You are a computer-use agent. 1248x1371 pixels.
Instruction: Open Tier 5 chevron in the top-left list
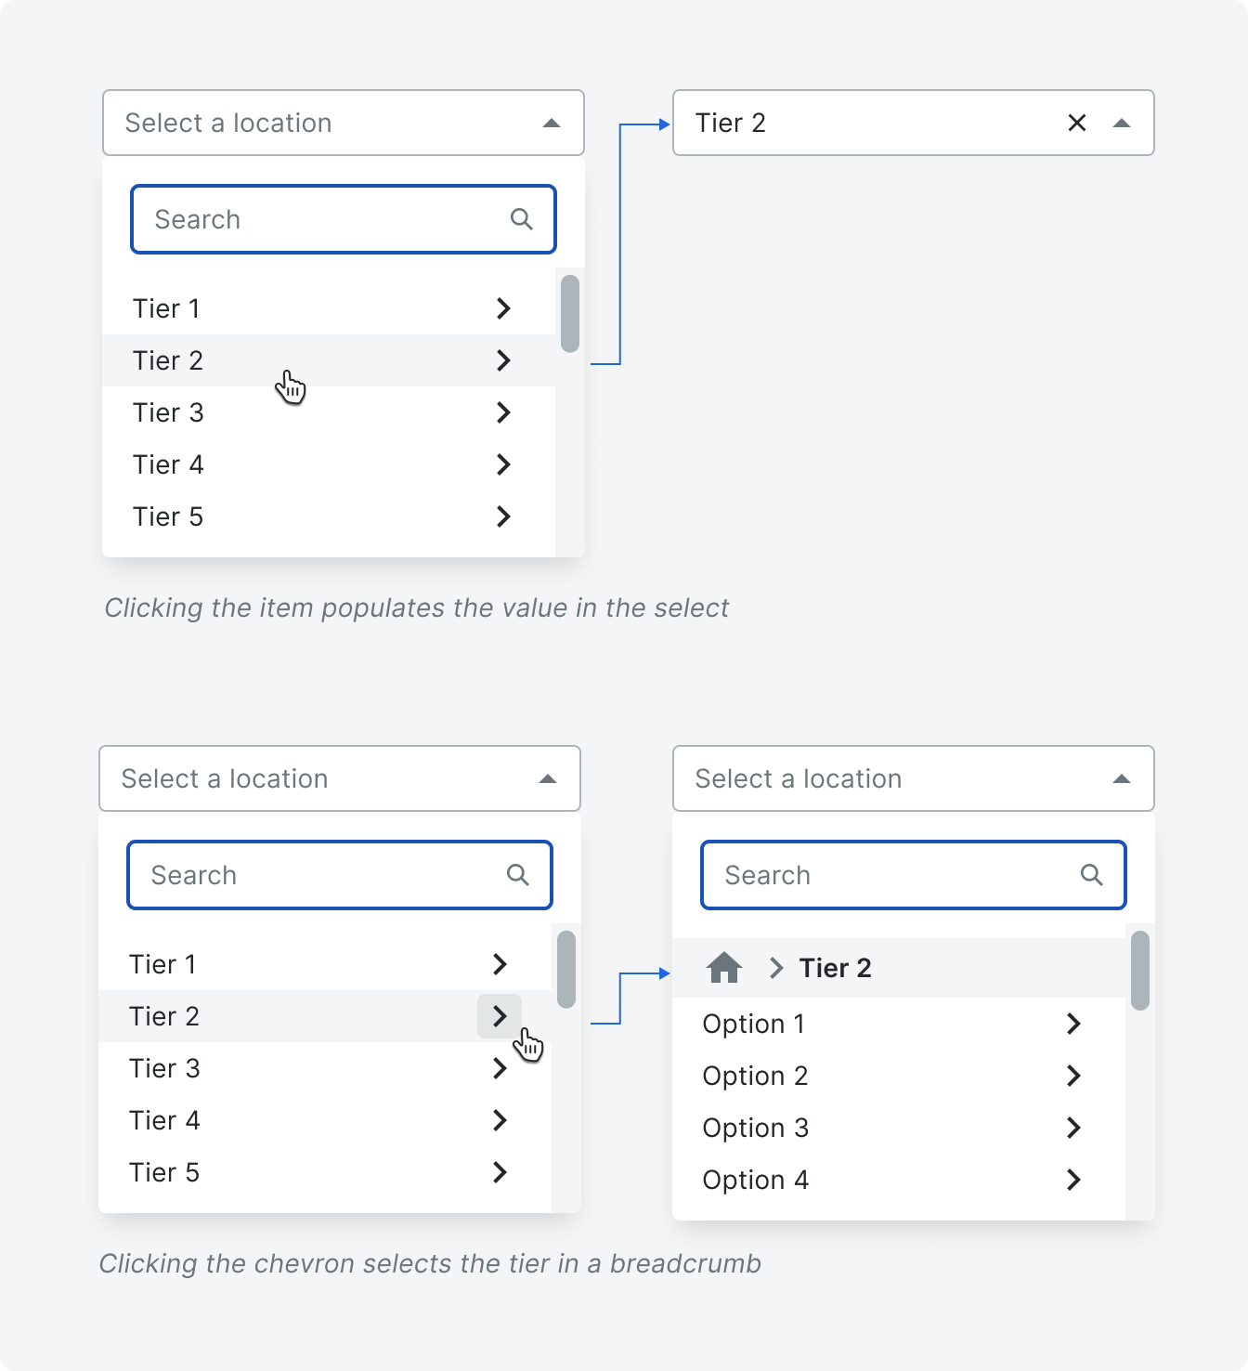tap(503, 516)
